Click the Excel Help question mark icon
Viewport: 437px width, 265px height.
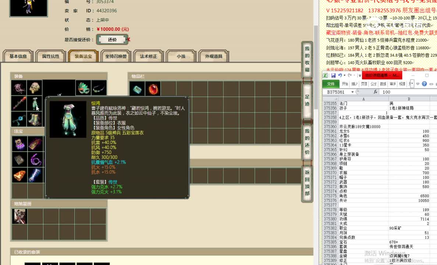click(424, 84)
